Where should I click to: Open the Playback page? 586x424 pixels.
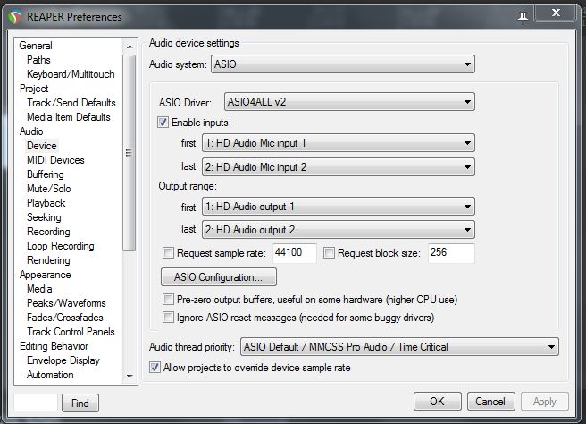click(46, 203)
